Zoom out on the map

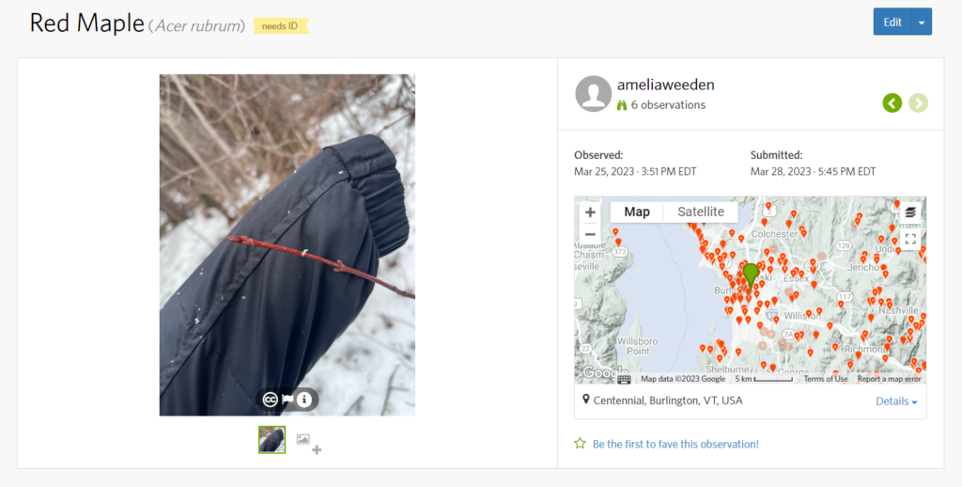[590, 234]
